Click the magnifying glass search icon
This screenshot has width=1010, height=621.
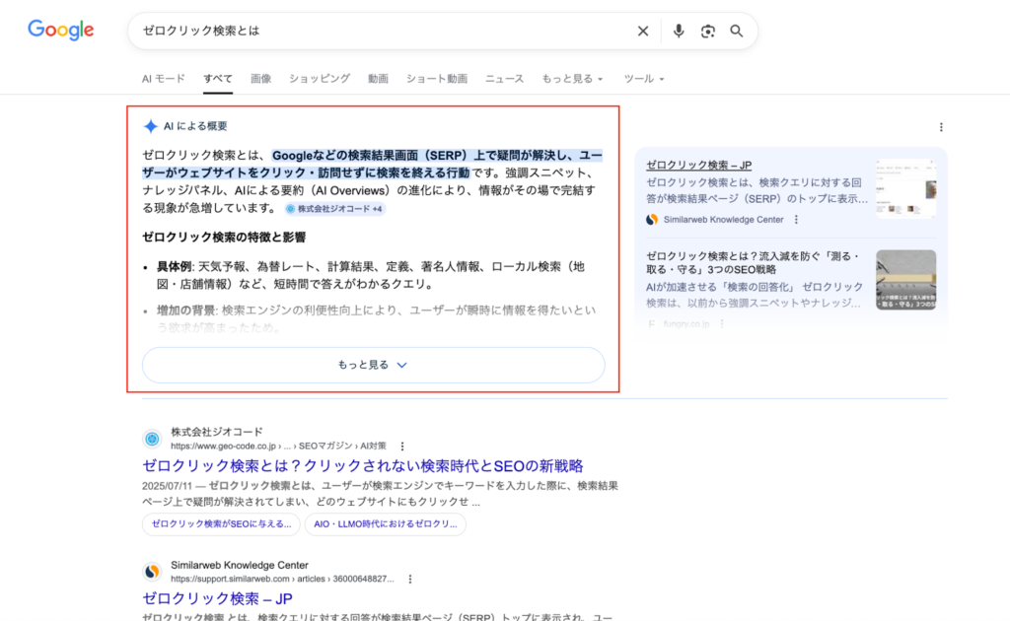coord(736,32)
